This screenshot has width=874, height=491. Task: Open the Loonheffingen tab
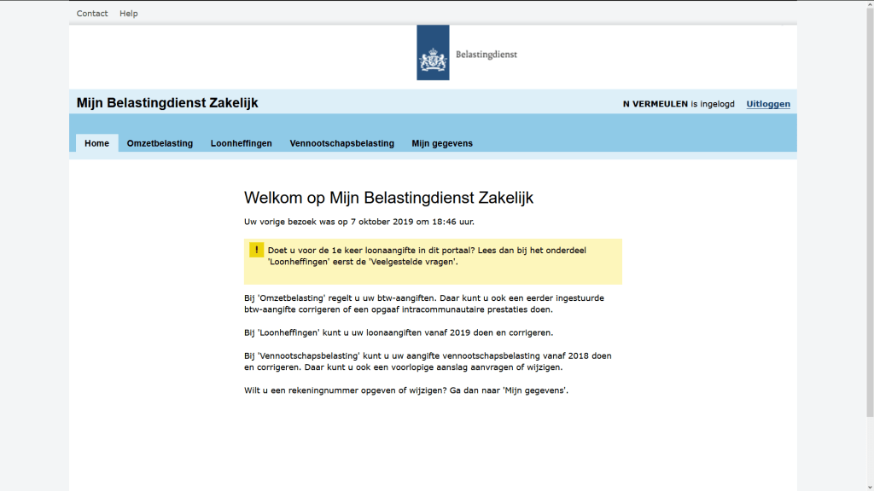point(241,143)
